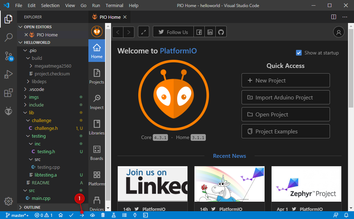Select the PIO Home editor tab
This screenshot has height=219, width=354.
pyautogui.click(x=110, y=17)
